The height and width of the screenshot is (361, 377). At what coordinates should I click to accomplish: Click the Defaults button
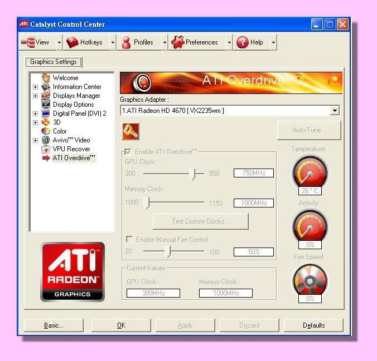click(313, 325)
